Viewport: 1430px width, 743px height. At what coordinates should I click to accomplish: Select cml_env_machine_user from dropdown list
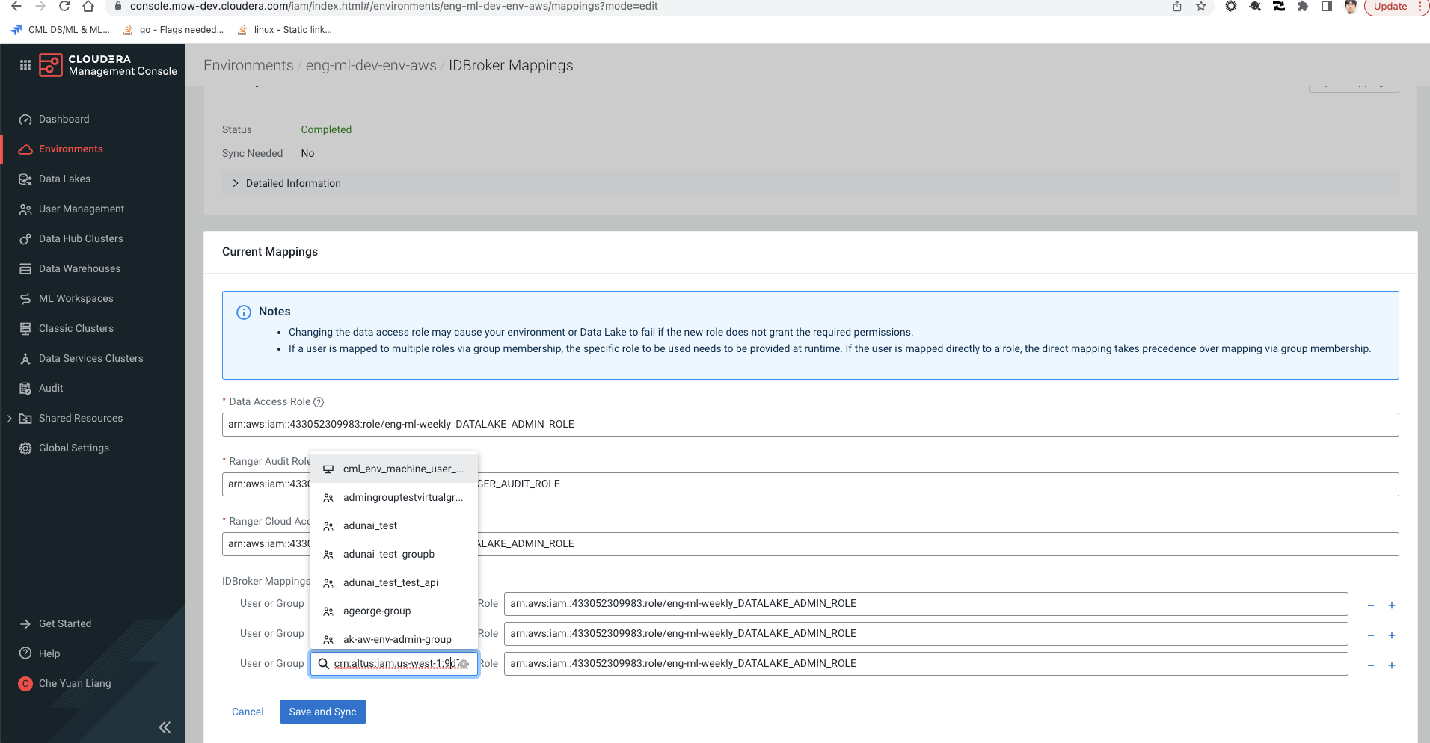point(402,469)
